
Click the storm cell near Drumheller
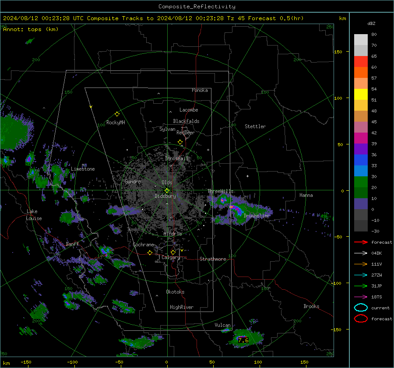[x=238, y=210]
